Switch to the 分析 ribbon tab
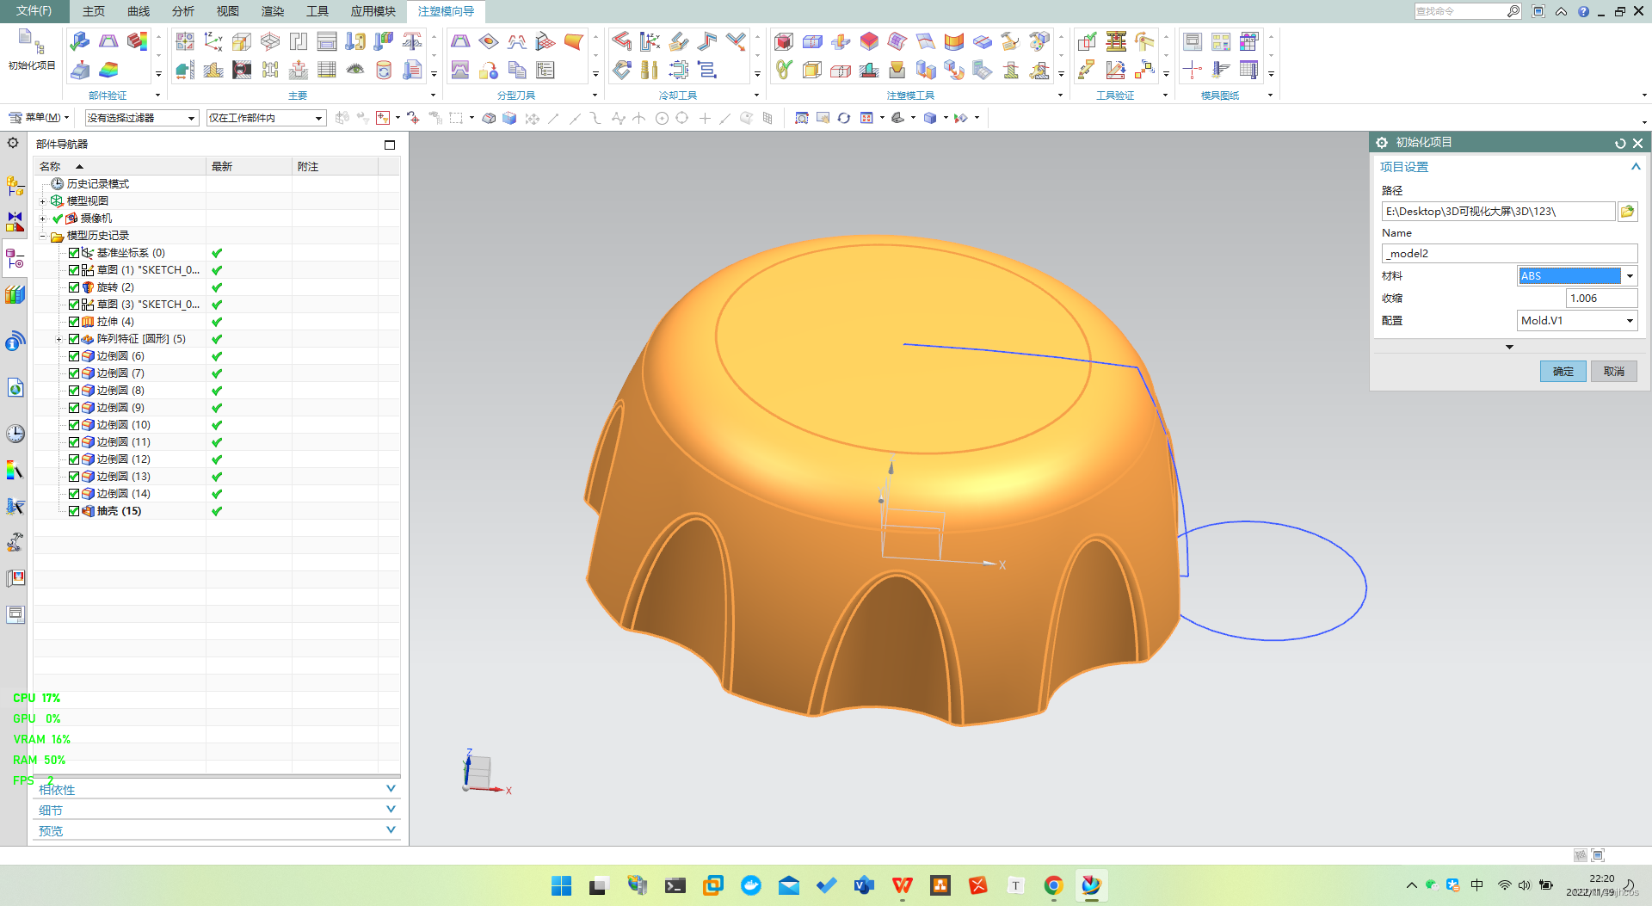The width and height of the screenshot is (1652, 906). (x=183, y=11)
